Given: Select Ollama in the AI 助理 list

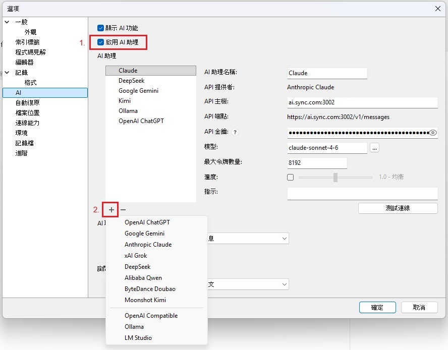Looking at the screenshot, I should 151,111.
